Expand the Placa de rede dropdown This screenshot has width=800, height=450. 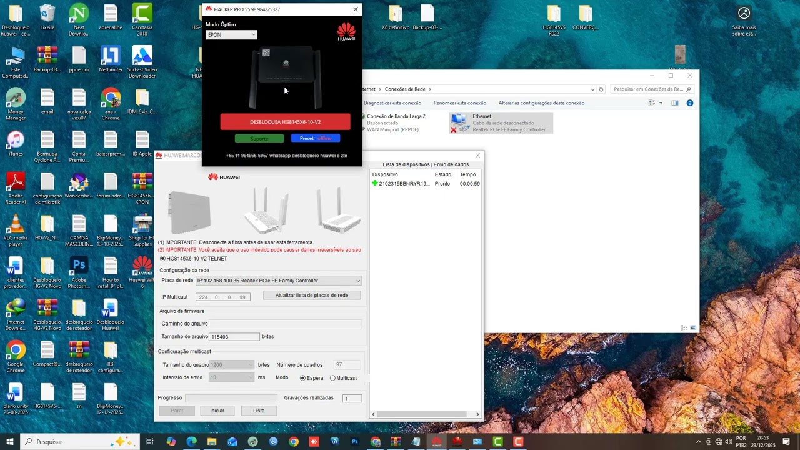(x=279, y=281)
